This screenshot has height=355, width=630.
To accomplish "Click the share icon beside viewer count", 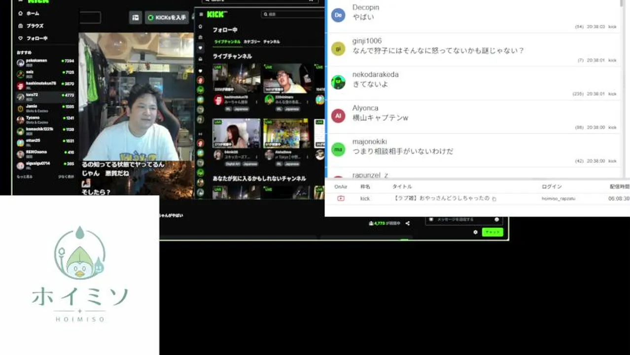I will coord(408,223).
